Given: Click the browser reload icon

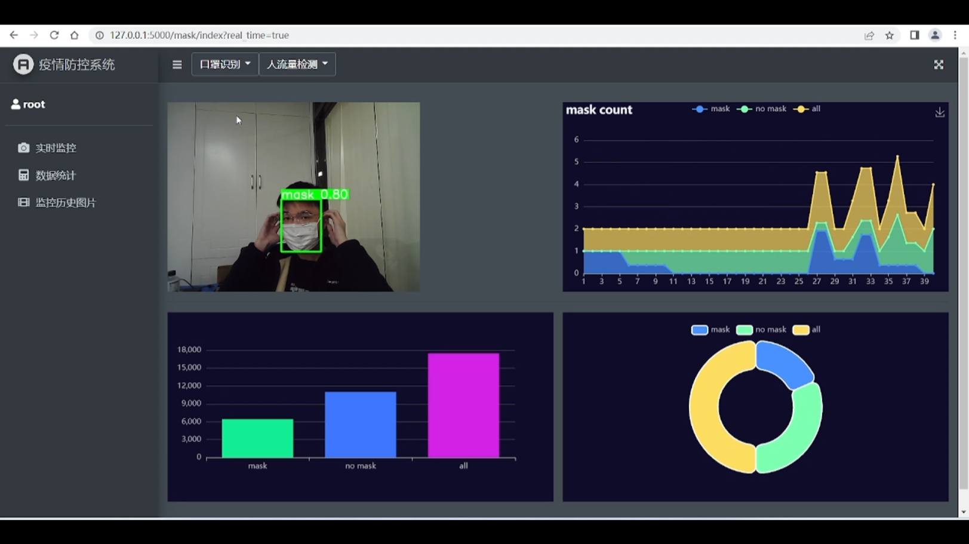Looking at the screenshot, I should coord(54,35).
